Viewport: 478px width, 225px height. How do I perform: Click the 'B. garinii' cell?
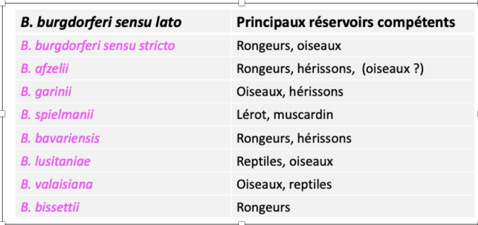point(123,91)
